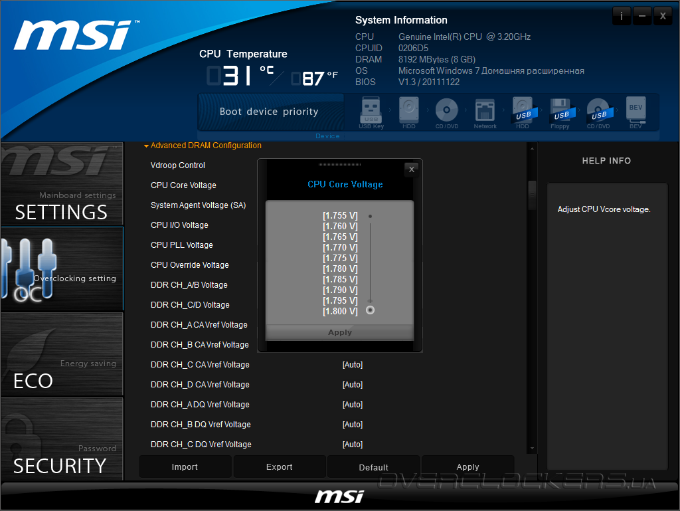Choose the [1.765 V] value
Screen dimensions: 680x511
(x=340, y=237)
